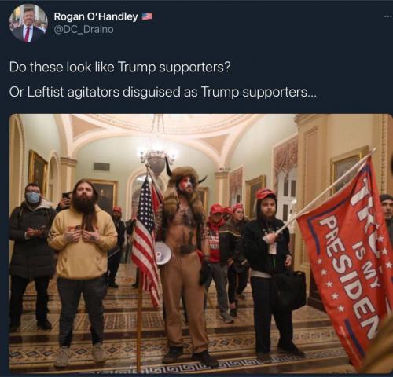This screenshot has height=377, width=393.
Task: Click the raised phone in photo background
Action: click(66, 196)
